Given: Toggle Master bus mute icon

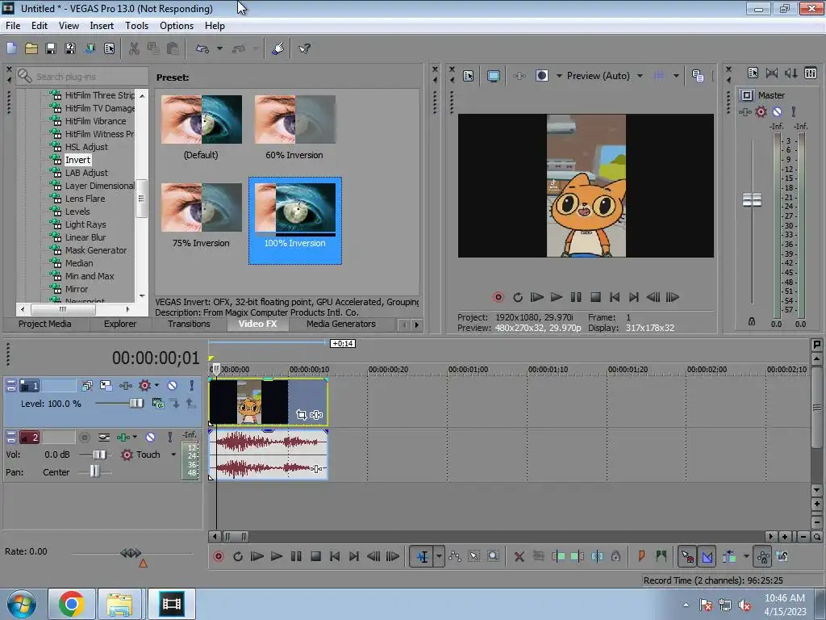Looking at the screenshot, I should 777,111.
